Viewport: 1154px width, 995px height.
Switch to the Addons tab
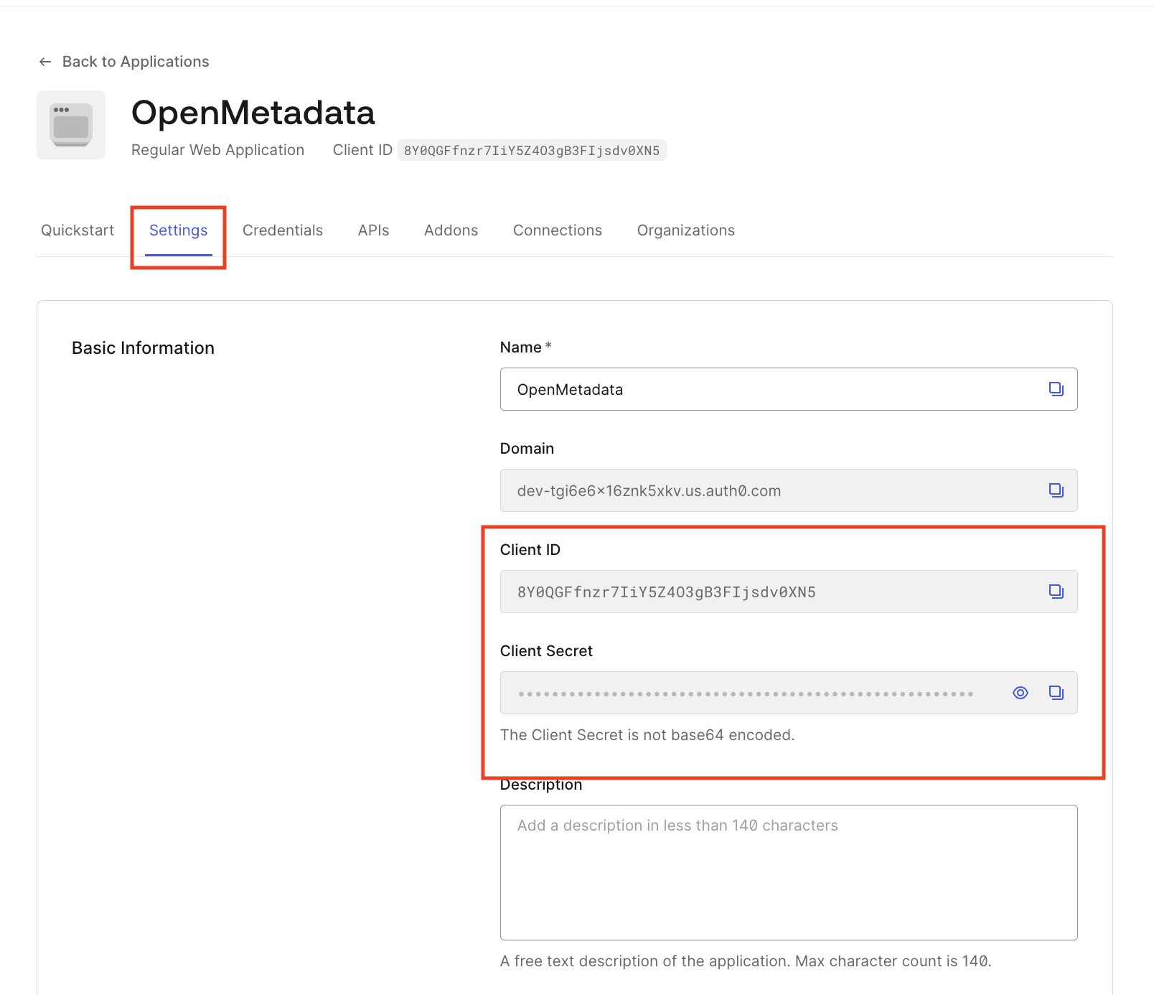click(x=451, y=230)
